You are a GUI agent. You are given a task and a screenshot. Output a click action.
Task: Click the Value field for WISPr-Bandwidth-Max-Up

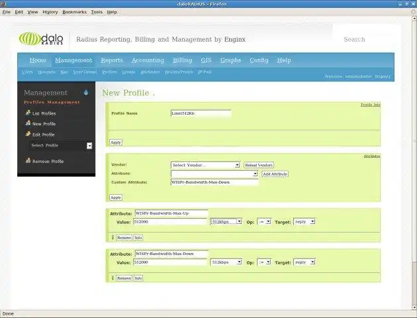[x=170, y=222]
